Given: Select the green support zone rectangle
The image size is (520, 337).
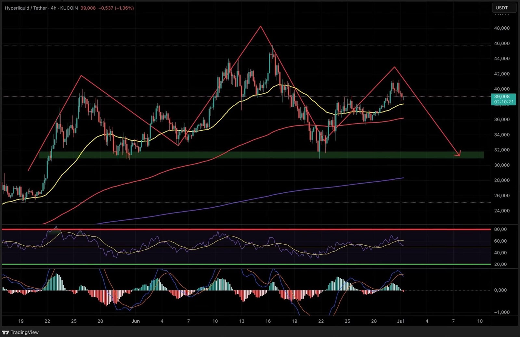Looking at the screenshot, I should [x=261, y=155].
